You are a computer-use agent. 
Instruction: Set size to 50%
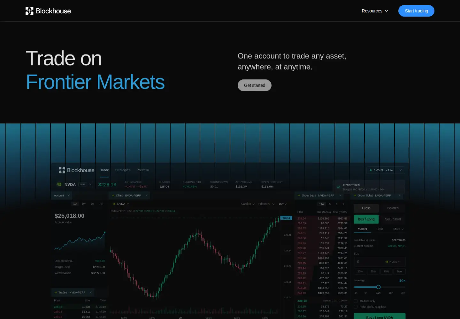(373, 271)
